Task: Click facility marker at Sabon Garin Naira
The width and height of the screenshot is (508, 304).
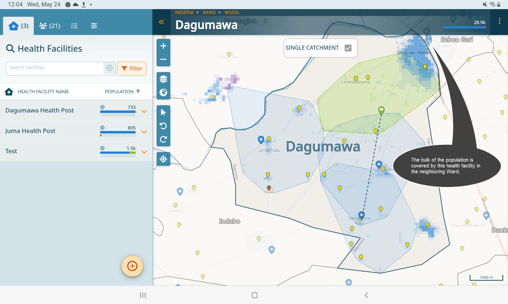Action: click(362, 215)
